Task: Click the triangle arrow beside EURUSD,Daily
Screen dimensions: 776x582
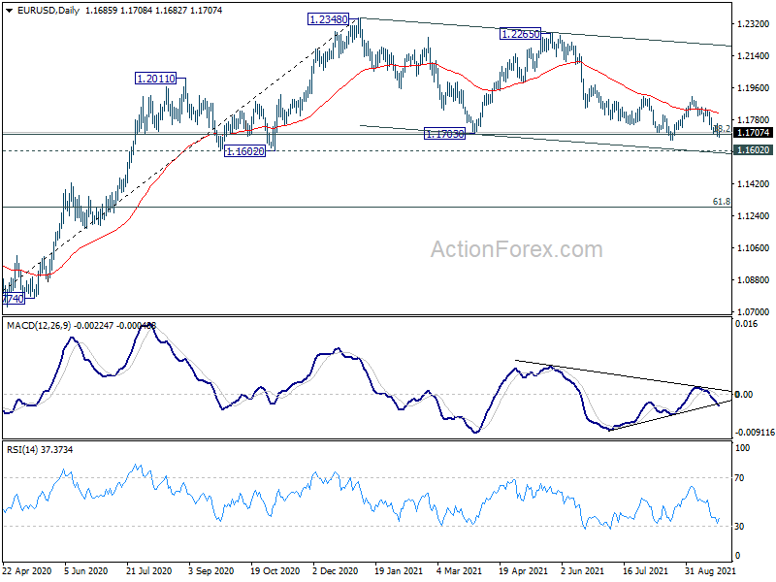Action: click(x=10, y=10)
